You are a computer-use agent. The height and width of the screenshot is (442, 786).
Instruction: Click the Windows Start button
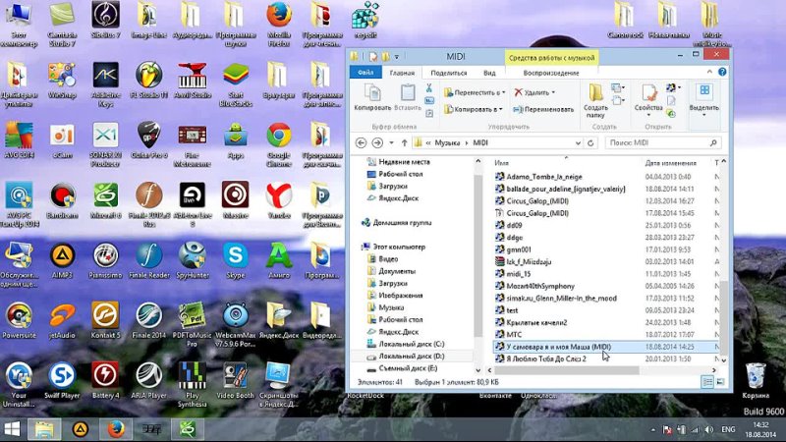click(x=12, y=429)
